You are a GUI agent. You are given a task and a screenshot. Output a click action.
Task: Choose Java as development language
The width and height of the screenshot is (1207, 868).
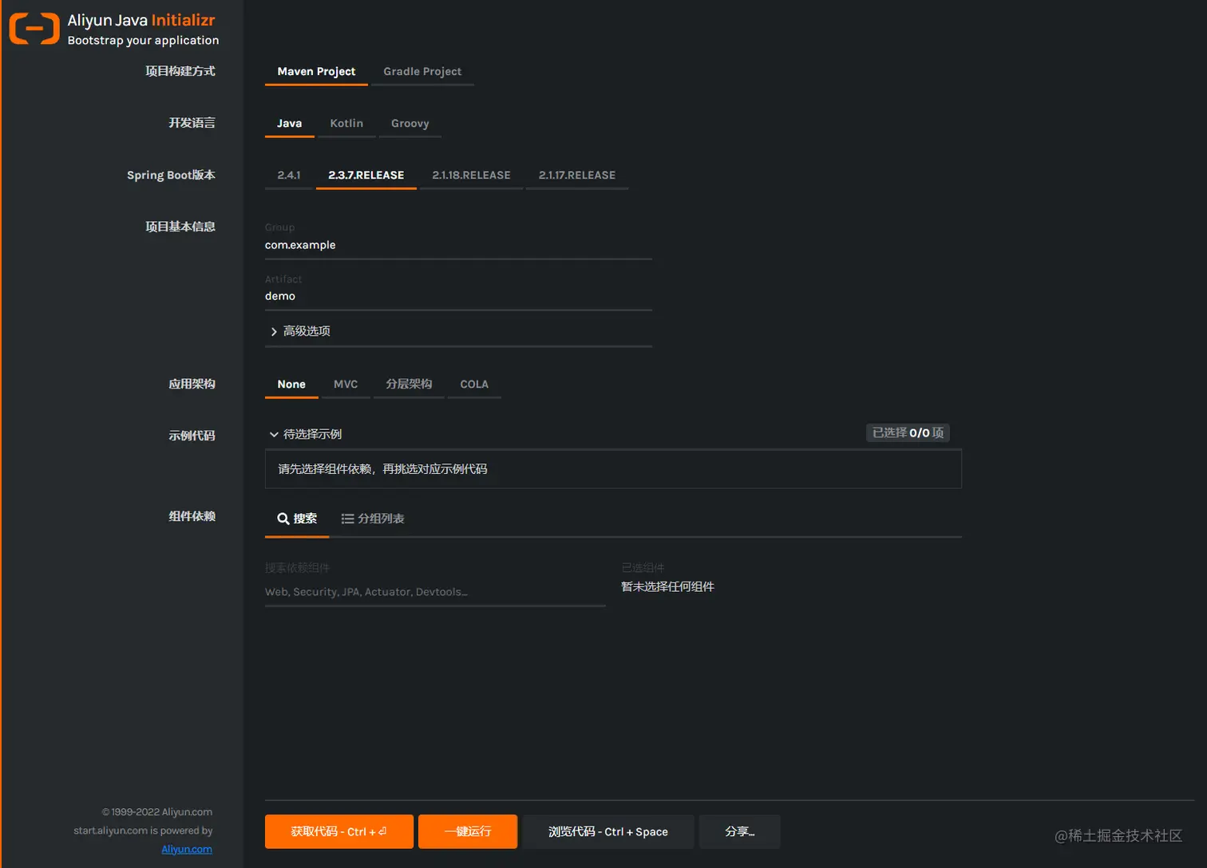289,123
